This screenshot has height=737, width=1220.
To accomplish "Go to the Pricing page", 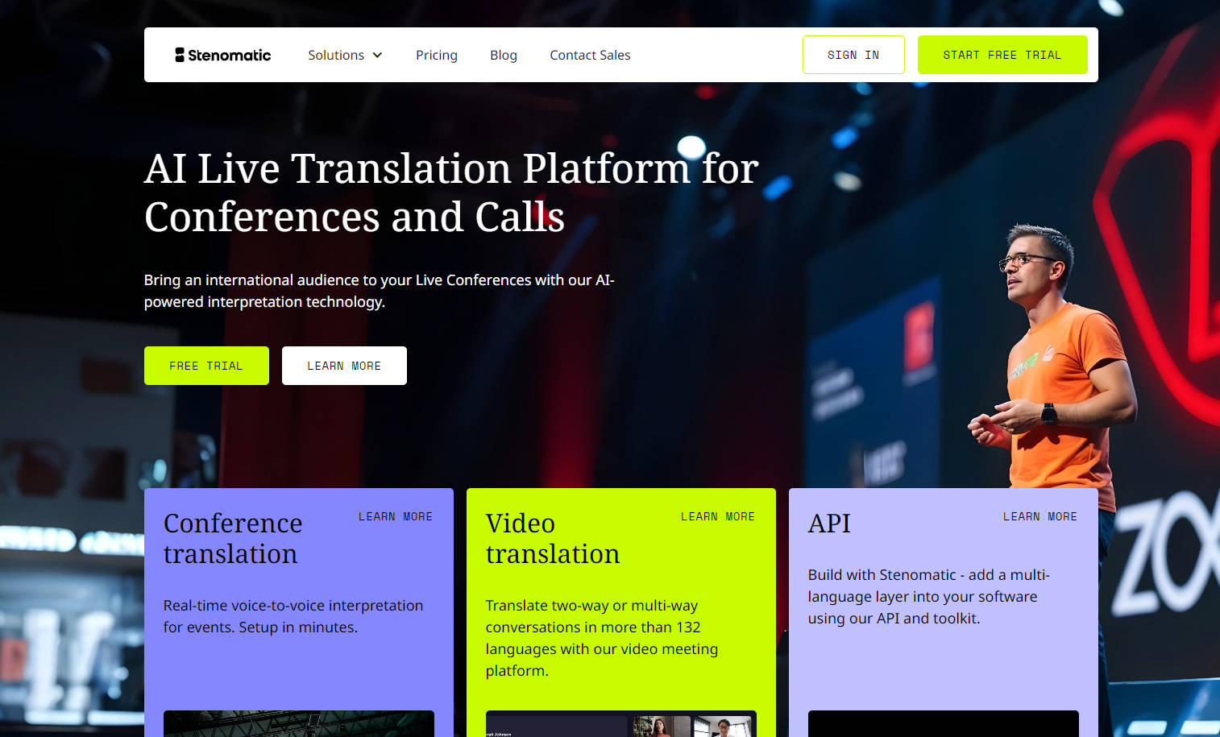I will tap(436, 56).
